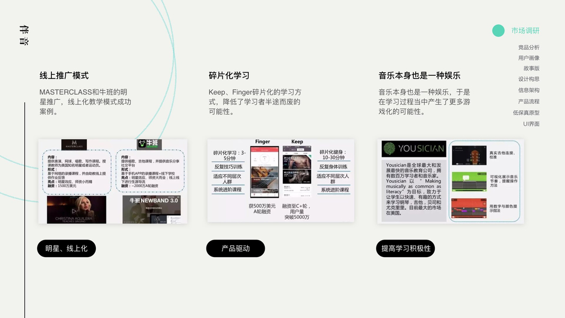565x318 pixels.
Task: Go to the 竞品分析 section
Action: [x=528, y=47]
